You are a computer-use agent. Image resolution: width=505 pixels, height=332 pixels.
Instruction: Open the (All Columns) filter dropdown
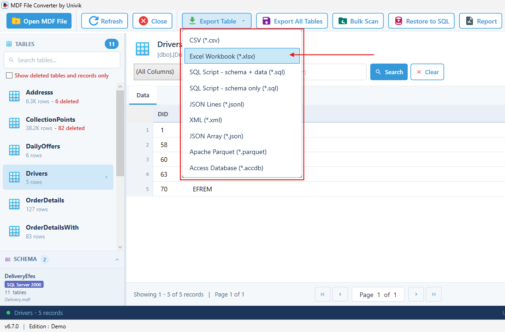point(157,72)
